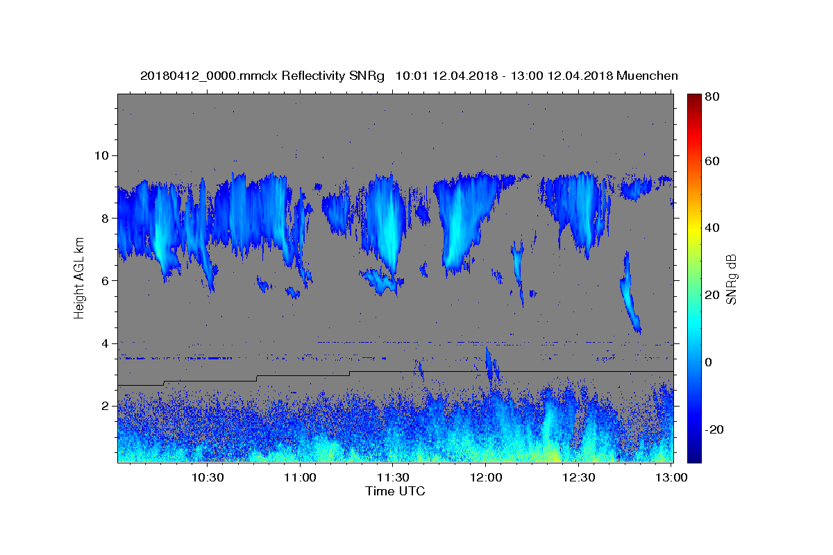This screenshot has height=555, width=833.
Task: Click the colorbar value 80
Action: tap(712, 96)
